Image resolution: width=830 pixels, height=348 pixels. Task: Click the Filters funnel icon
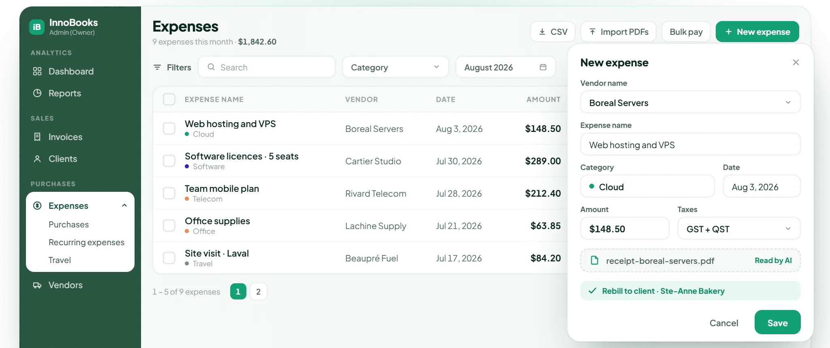coord(157,67)
